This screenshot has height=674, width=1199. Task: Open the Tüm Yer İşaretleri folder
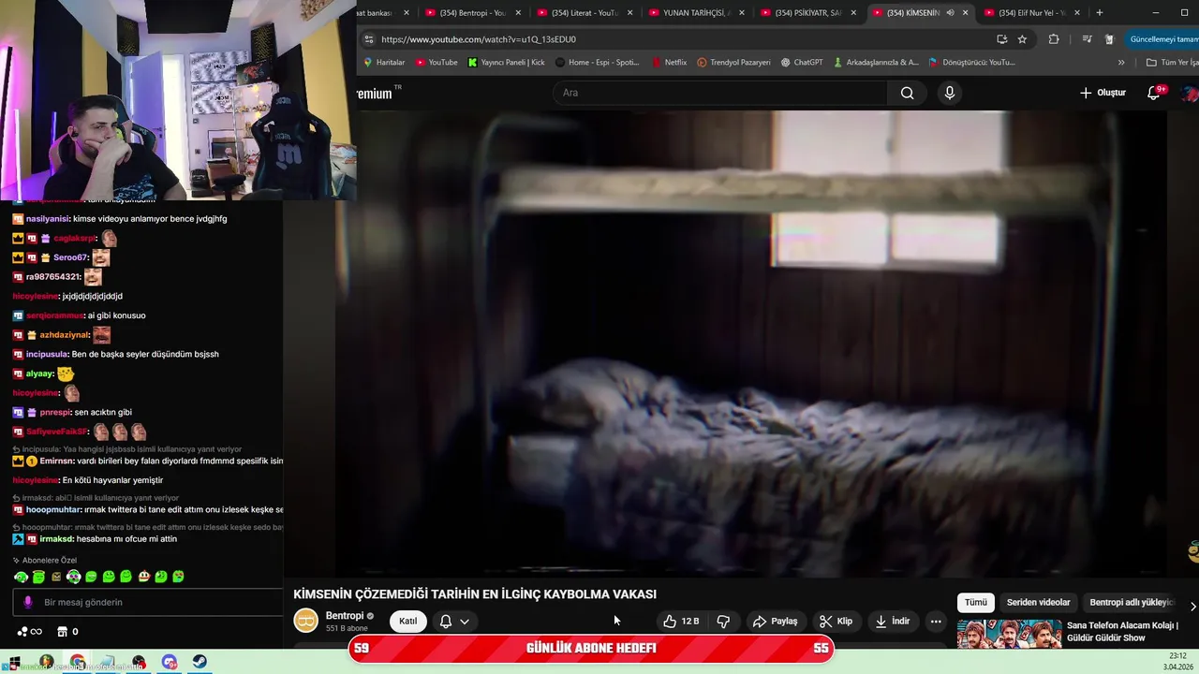(1172, 63)
